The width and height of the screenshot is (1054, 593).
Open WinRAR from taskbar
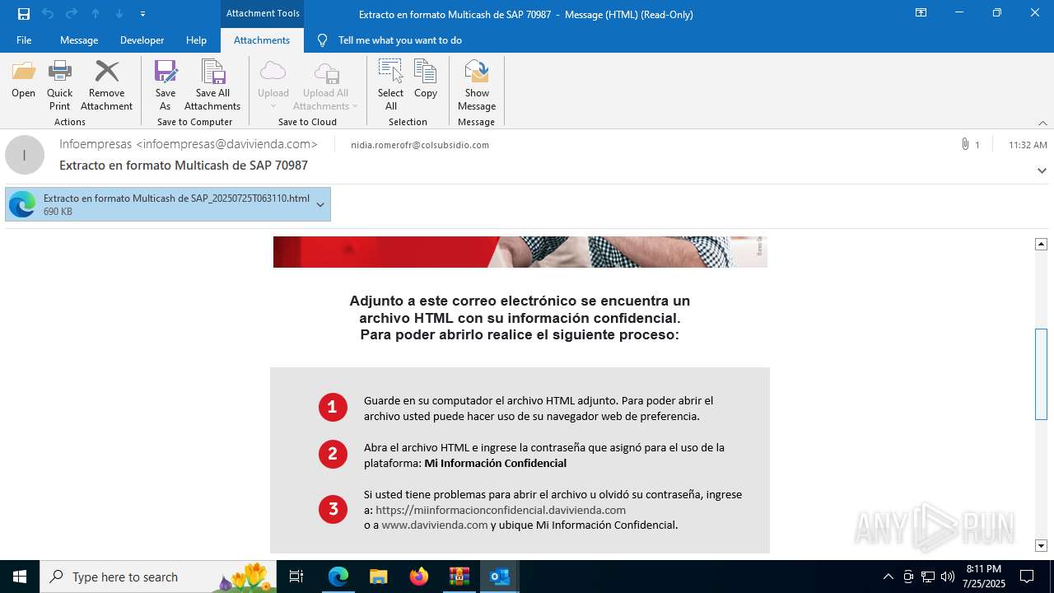point(459,577)
